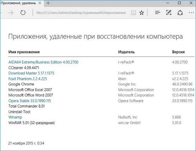The width and height of the screenshot is (196, 151).
Task: Refresh the page with reload icon
Action: [x=23, y=13]
